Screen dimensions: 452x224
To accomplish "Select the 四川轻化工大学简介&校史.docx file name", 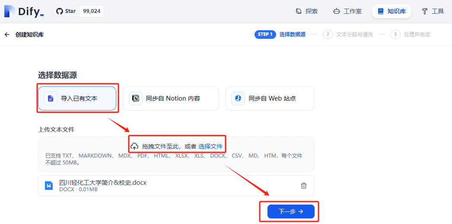I will pyautogui.click(x=103, y=183).
